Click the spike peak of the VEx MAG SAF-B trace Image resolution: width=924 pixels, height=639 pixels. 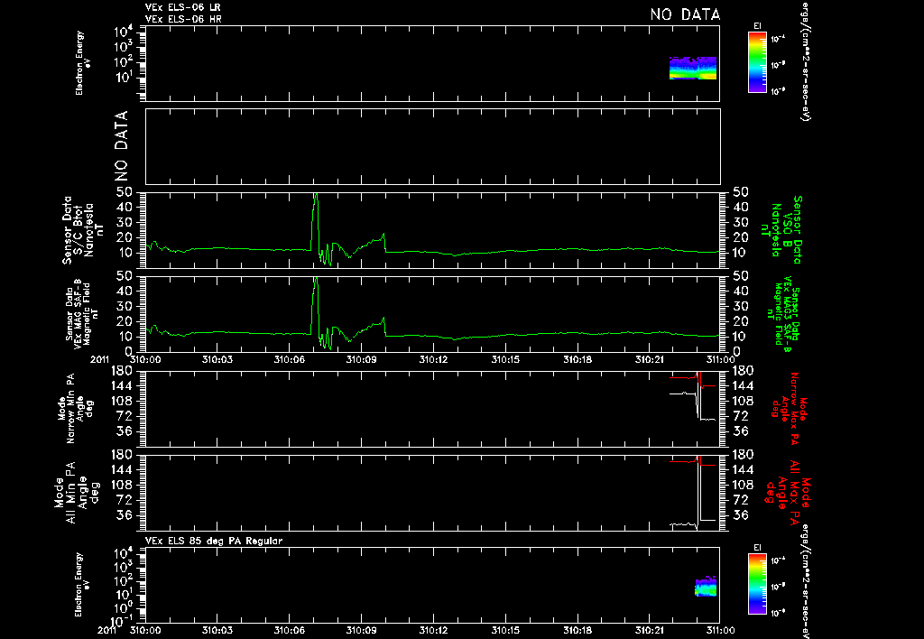click(x=316, y=278)
